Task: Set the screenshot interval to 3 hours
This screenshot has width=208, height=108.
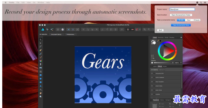Action: click(196, 20)
